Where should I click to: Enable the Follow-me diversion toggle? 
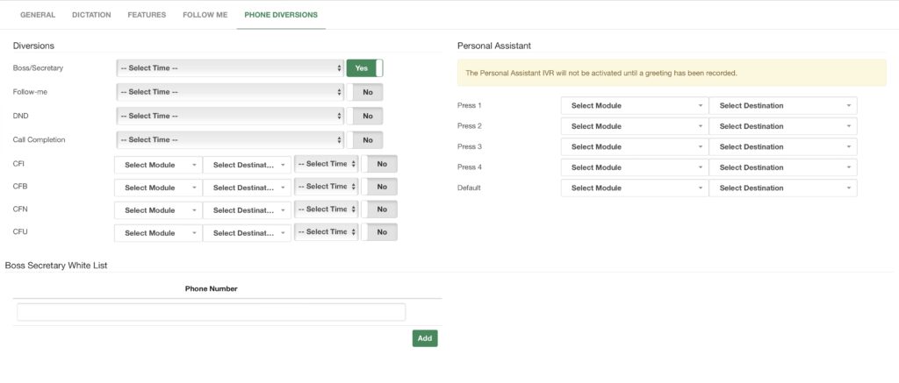[x=364, y=92]
